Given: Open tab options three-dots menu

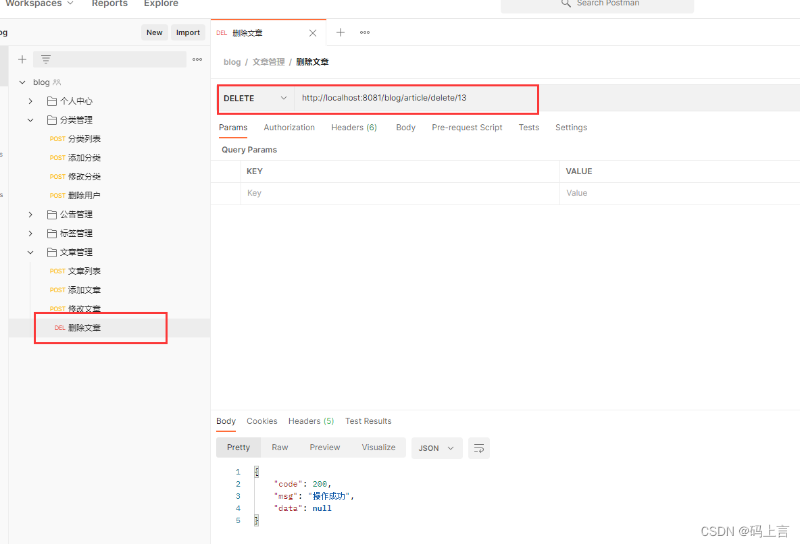Looking at the screenshot, I should 365,32.
